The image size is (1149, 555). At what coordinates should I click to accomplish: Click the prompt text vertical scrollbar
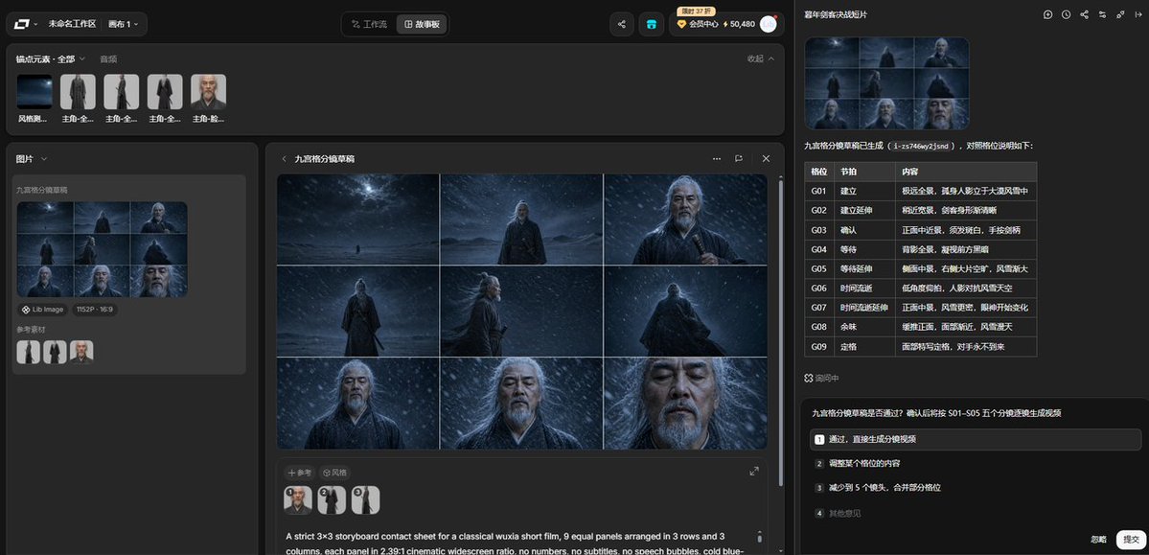(x=760, y=537)
